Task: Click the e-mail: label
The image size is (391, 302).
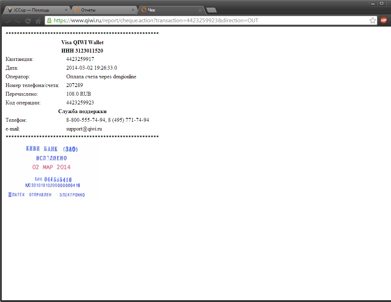Action: pos(13,129)
